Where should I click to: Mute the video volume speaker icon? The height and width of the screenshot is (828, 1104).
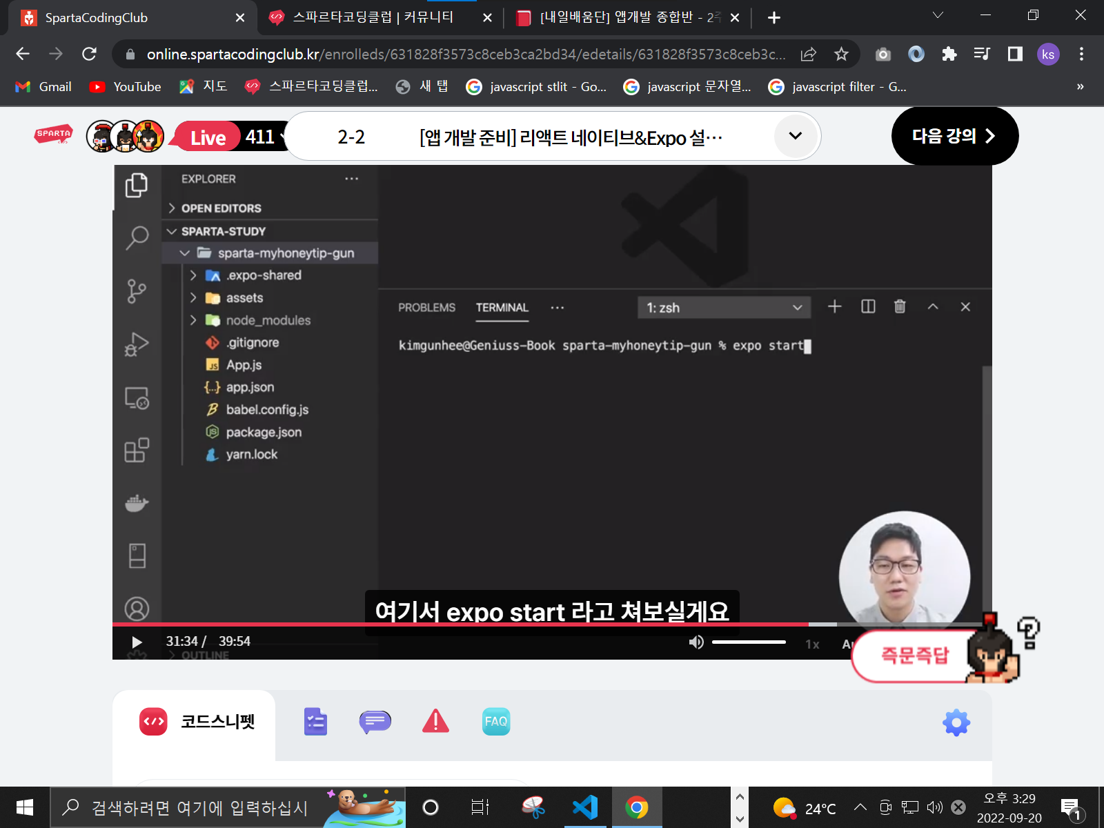tap(696, 642)
